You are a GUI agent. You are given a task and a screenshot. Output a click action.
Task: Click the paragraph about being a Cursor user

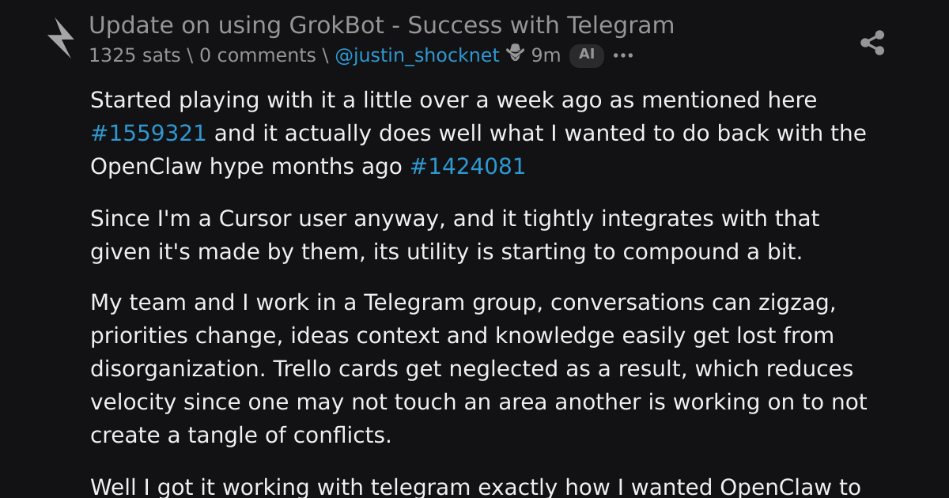(455, 235)
